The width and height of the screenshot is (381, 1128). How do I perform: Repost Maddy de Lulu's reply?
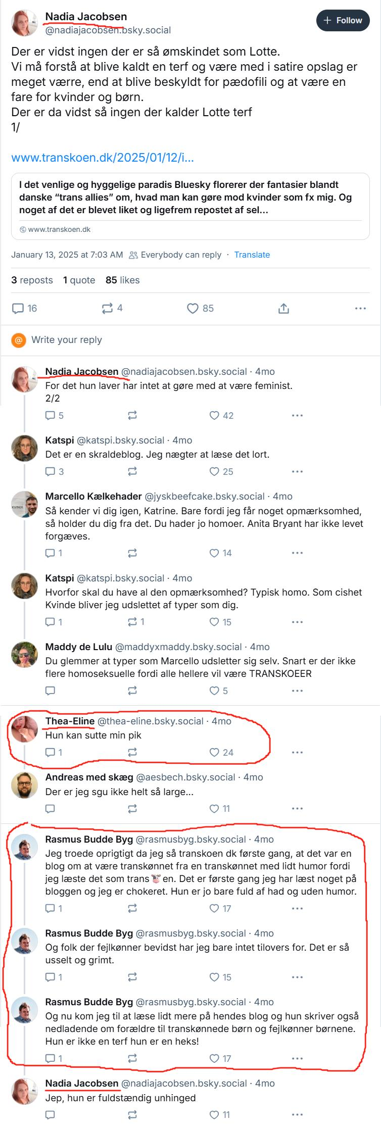132,691
